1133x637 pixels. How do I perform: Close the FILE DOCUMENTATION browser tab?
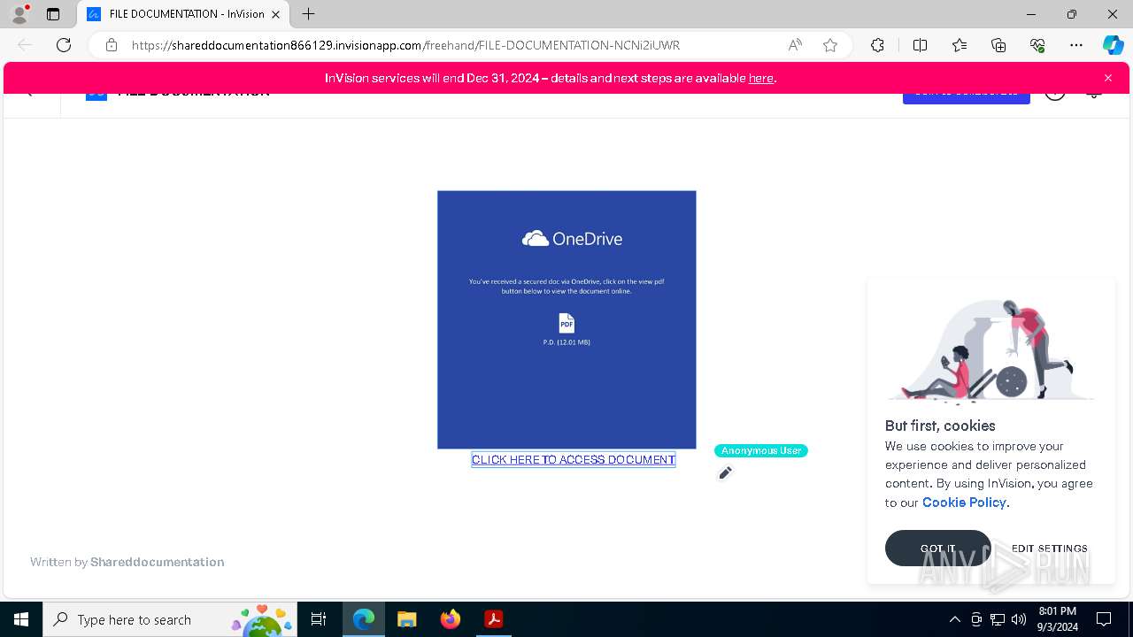tap(276, 14)
